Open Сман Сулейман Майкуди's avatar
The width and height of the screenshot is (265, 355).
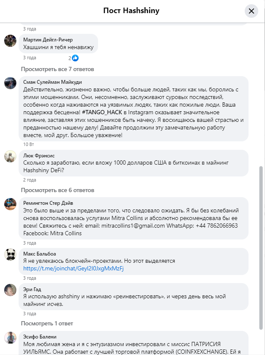(x=10, y=83)
